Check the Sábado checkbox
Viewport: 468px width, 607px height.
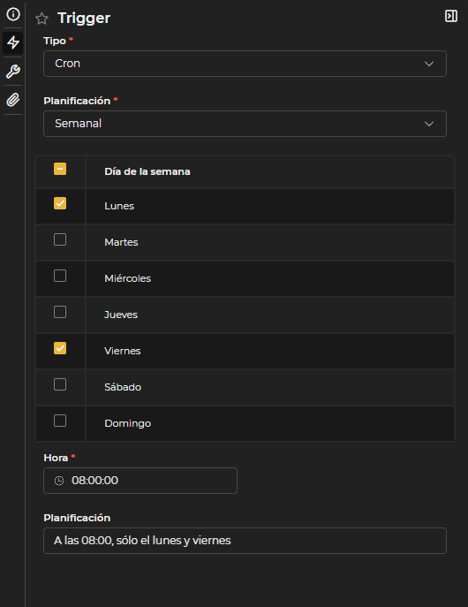pos(60,384)
